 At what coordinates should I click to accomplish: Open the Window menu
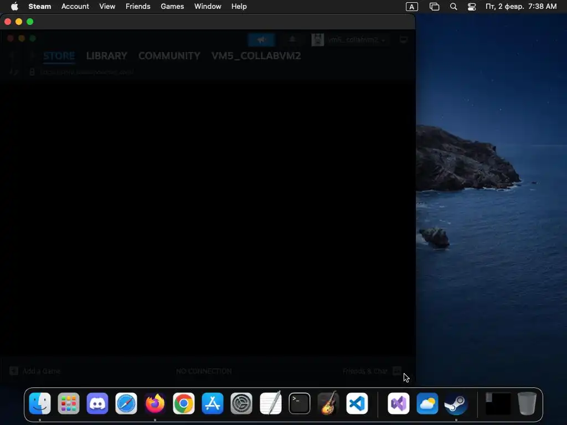click(208, 7)
